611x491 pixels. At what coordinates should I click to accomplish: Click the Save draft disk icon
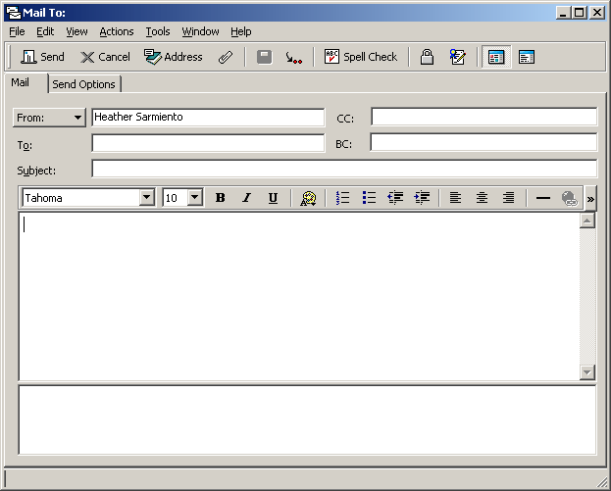264,57
